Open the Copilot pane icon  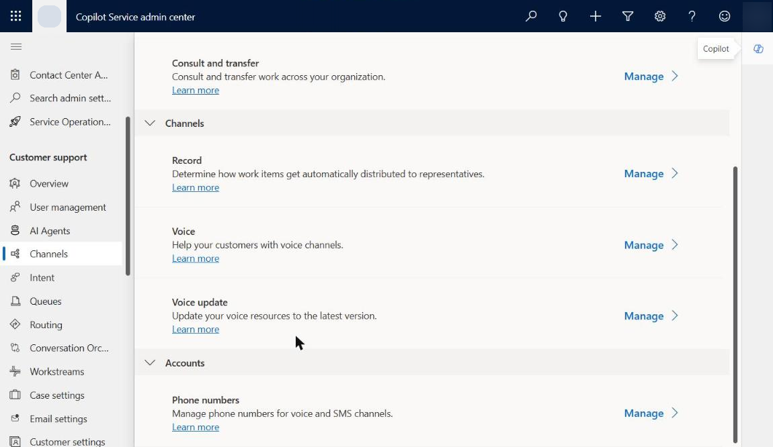click(758, 49)
